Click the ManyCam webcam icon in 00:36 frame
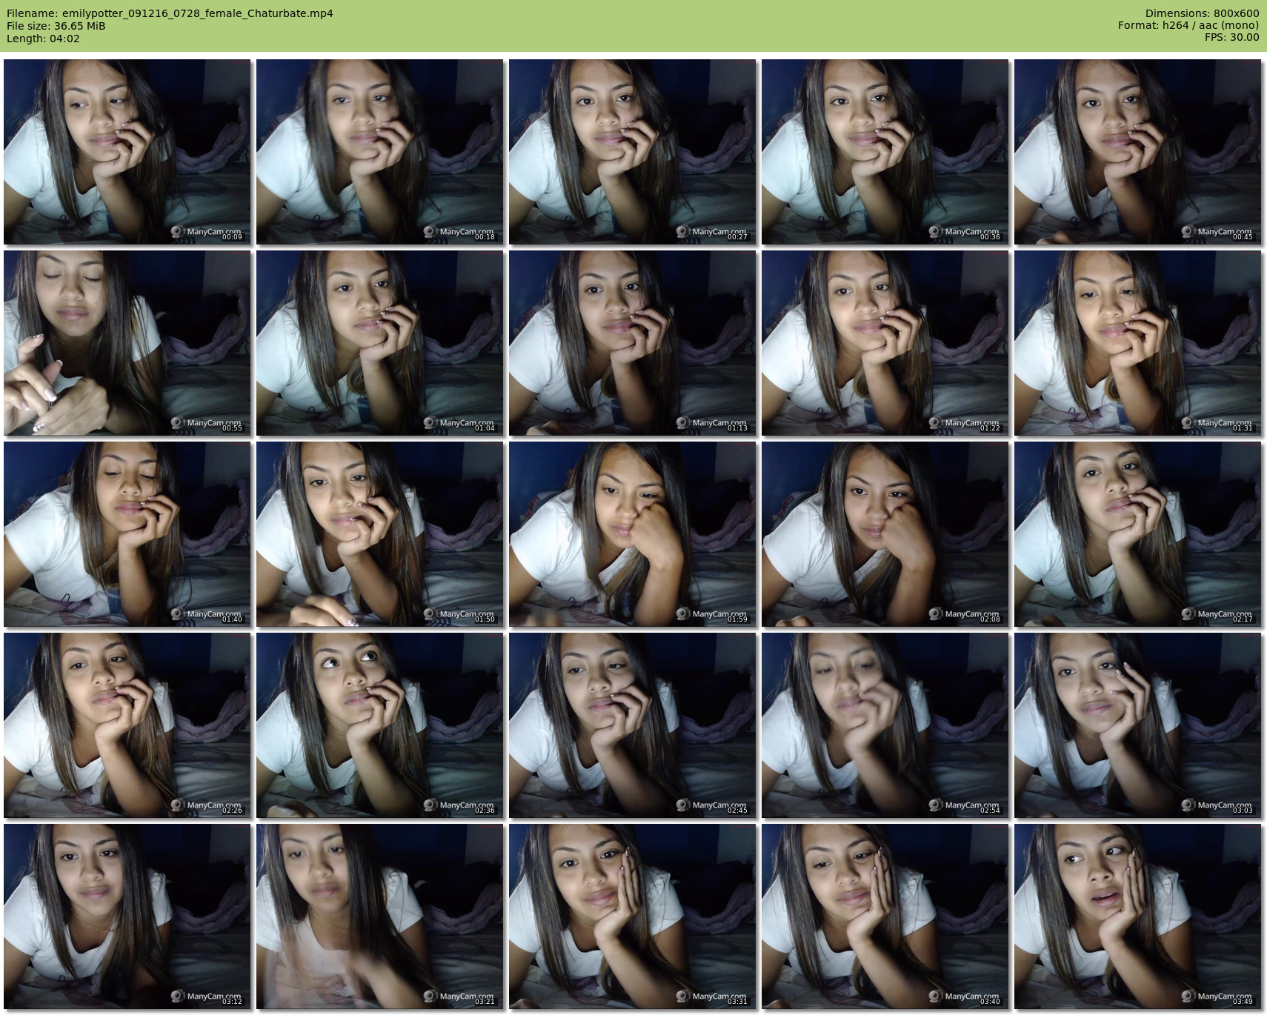This screenshot has width=1267, height=1015. [x=934, y=232]
